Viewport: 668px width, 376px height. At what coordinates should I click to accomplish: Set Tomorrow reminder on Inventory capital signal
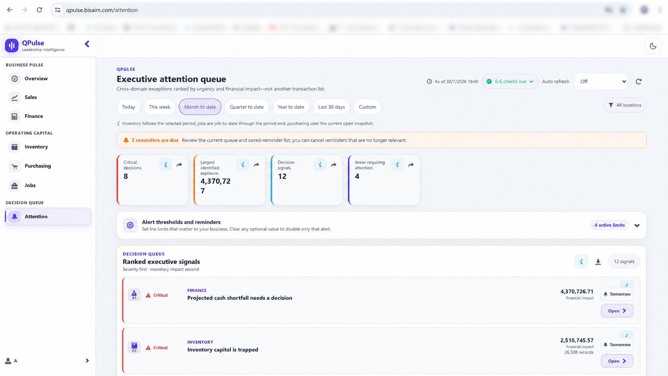(x=617, y=345)
